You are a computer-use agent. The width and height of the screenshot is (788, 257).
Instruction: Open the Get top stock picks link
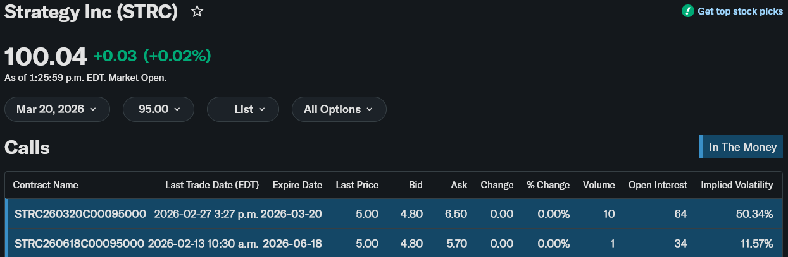coord(740,11)
